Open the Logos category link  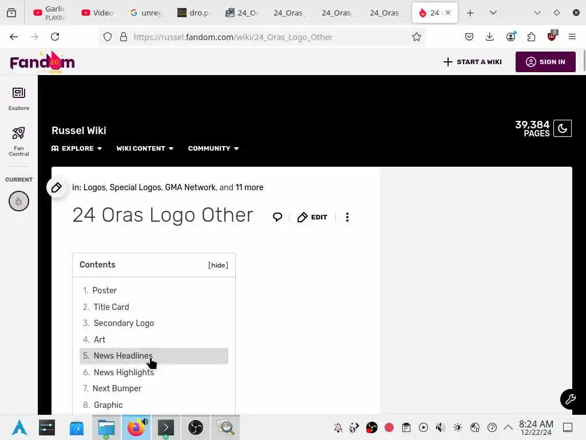pyautogui.click(x=94, y=187)
